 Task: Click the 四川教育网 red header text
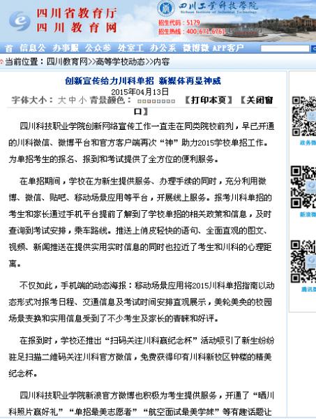click(x=77, y=27)
